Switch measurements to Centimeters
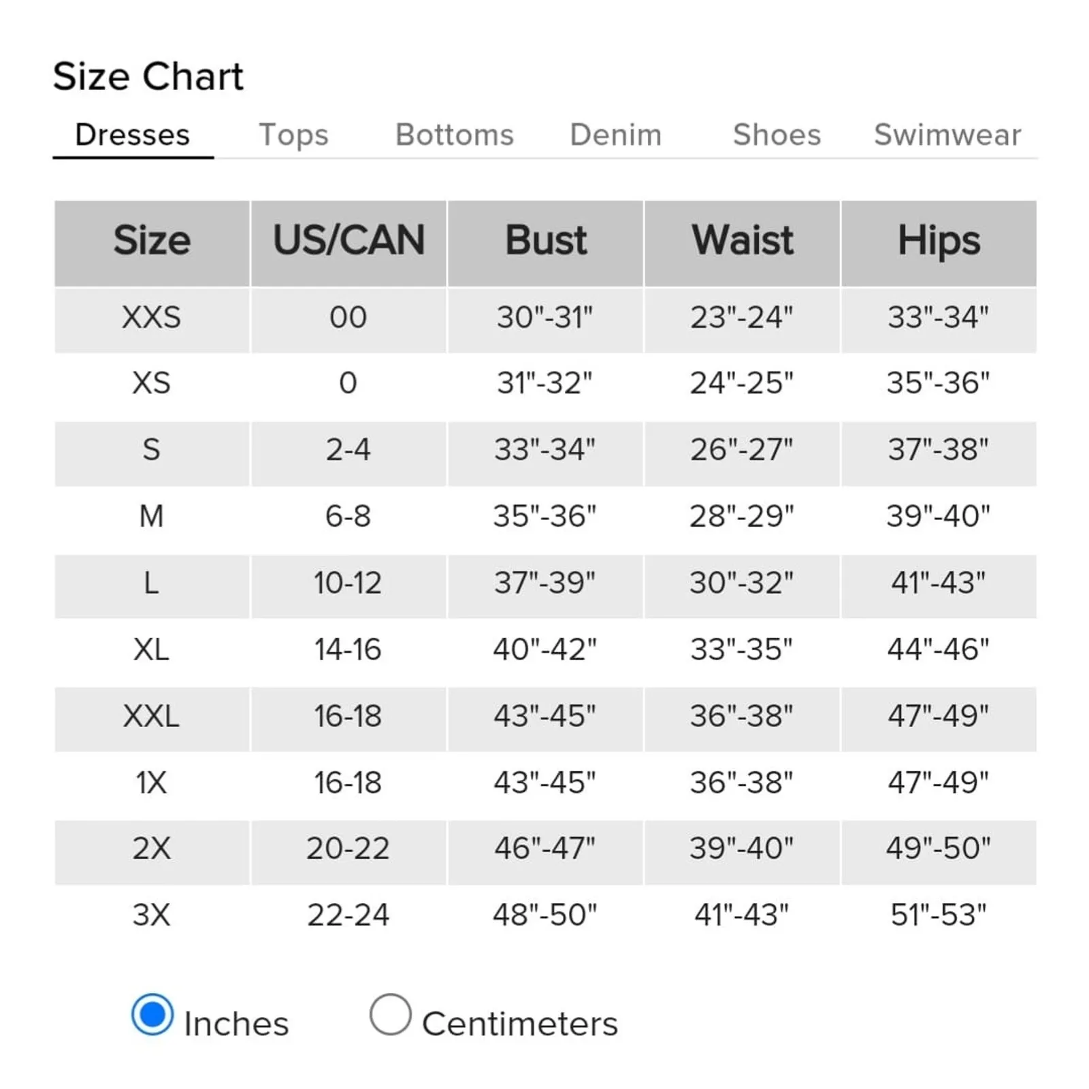 393,1019
